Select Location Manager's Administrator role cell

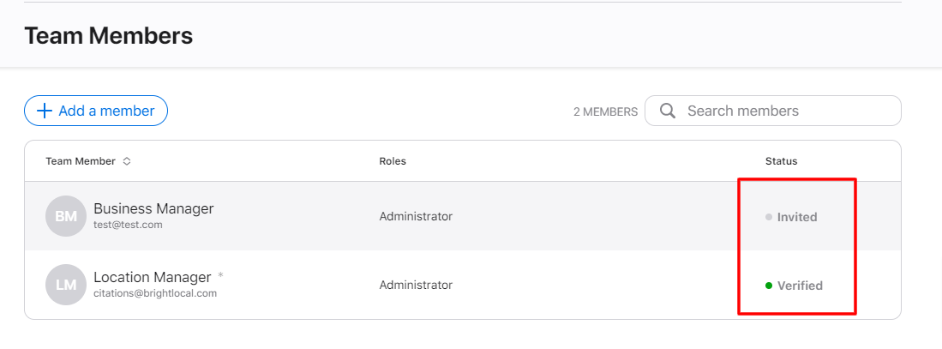click(x=416, y=285)
